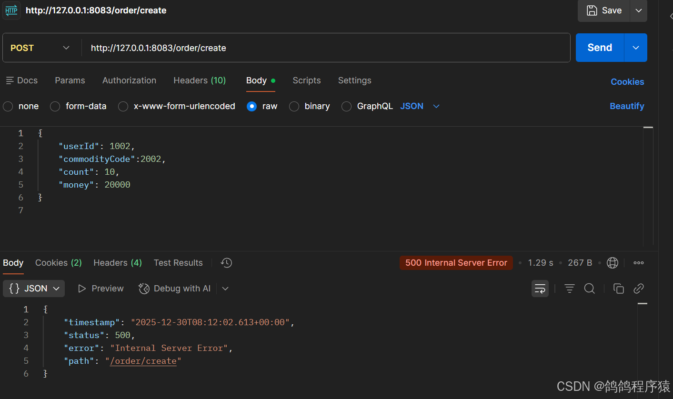The width and height of the screenshot is (673, 399).
Task: Open the Cookies link
Action: (627, 82)
